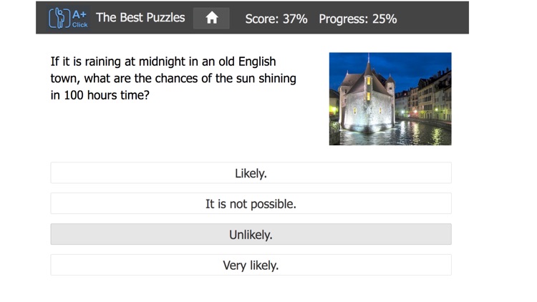
Task: Click the puzzle question text
Action: (x=173, y=78)
